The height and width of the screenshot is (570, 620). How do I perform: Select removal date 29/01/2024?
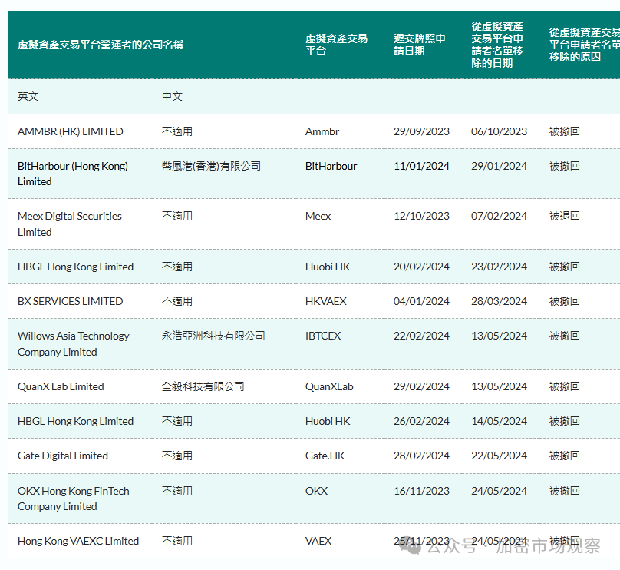click(499, 166)
